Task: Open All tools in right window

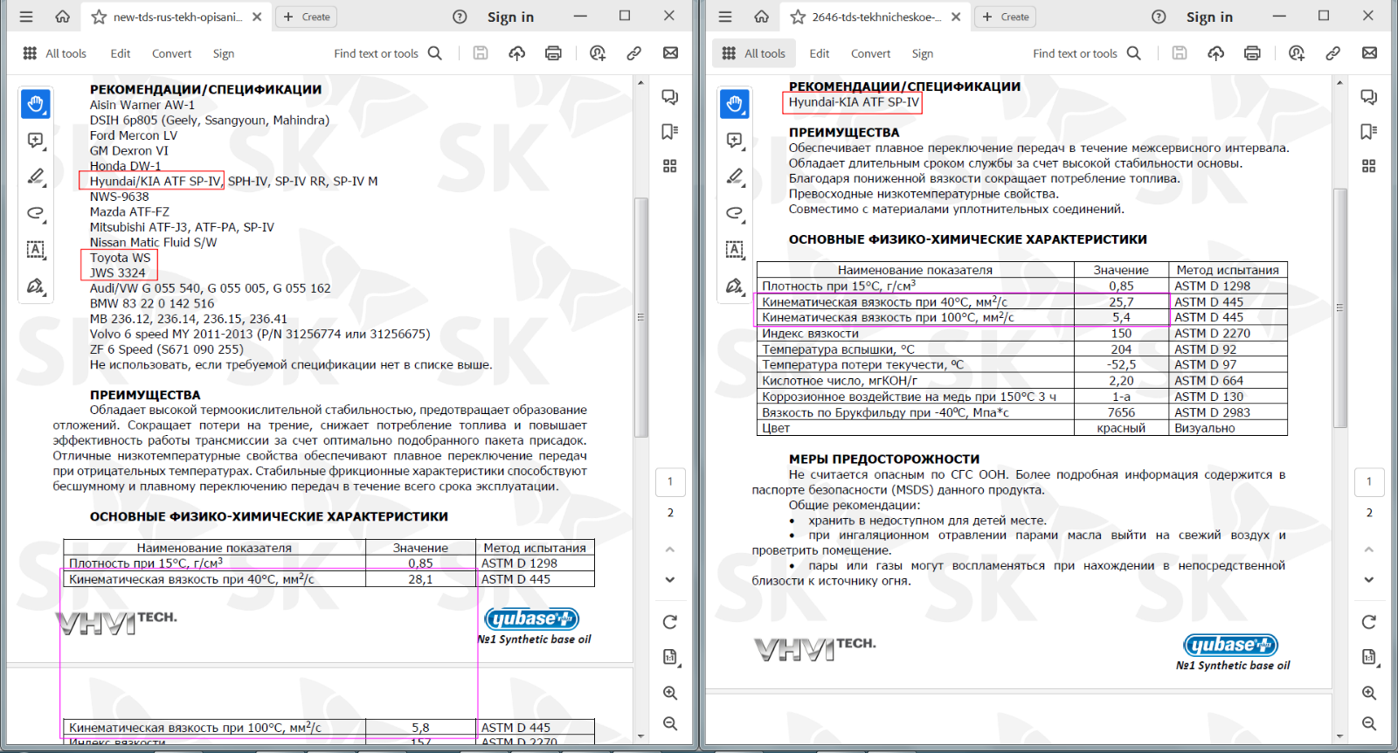Action: click(753, 53)
